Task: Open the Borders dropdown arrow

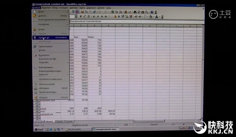Action: tap(148, 17)
